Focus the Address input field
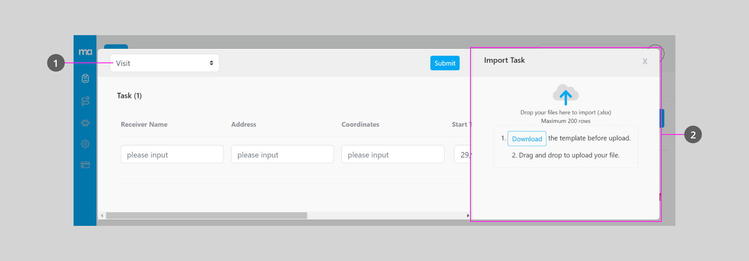Image resolution: width=749 pixels, height=261 pixels. (282, 155)
